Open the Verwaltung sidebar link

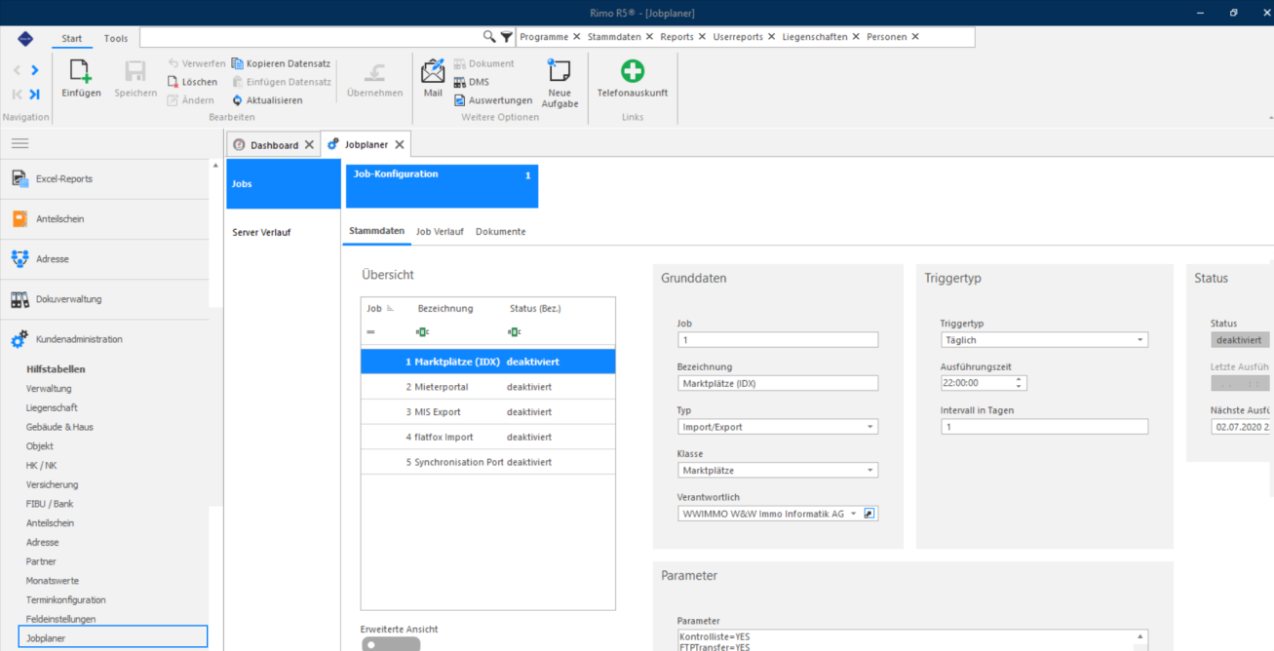pos(49,389)
